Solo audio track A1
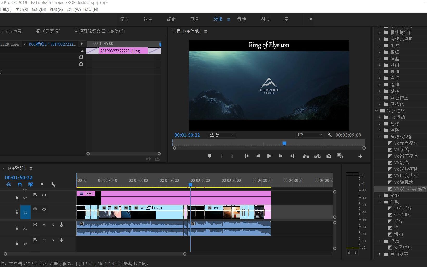 click(x=53, y=225)
